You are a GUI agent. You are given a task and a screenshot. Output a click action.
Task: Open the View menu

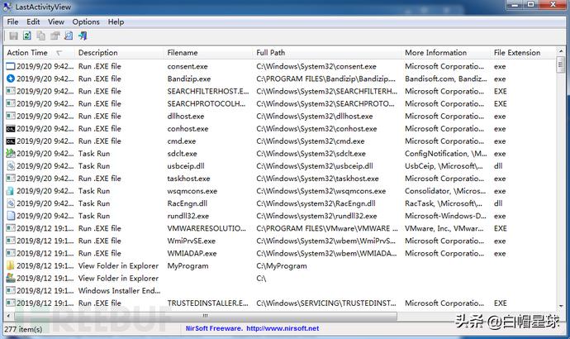coord(56,21)
